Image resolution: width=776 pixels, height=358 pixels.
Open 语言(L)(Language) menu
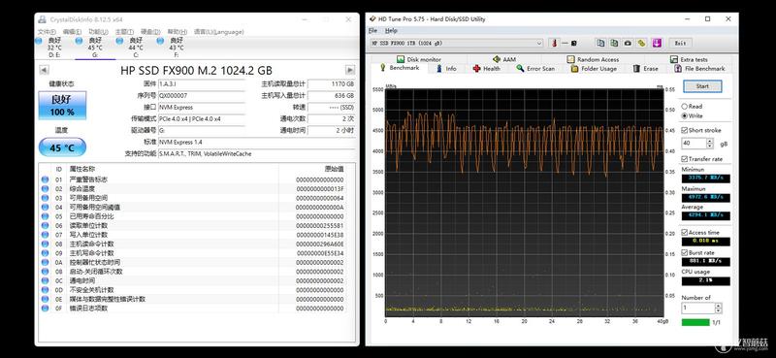(x=218, y=32)
